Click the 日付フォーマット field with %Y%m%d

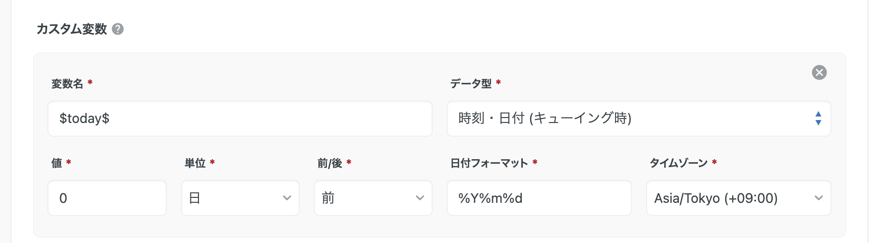(x=539, y=198)
